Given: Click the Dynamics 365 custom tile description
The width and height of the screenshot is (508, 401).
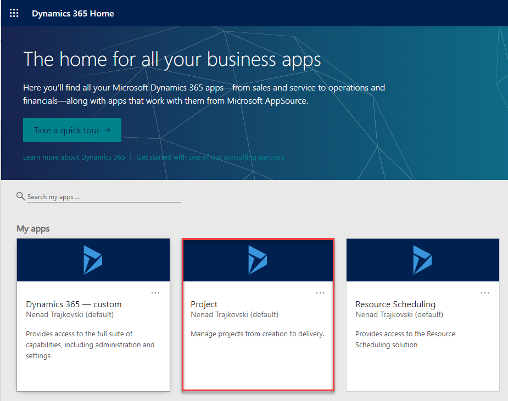Looking at the screenshot, I should coord(90,344).
